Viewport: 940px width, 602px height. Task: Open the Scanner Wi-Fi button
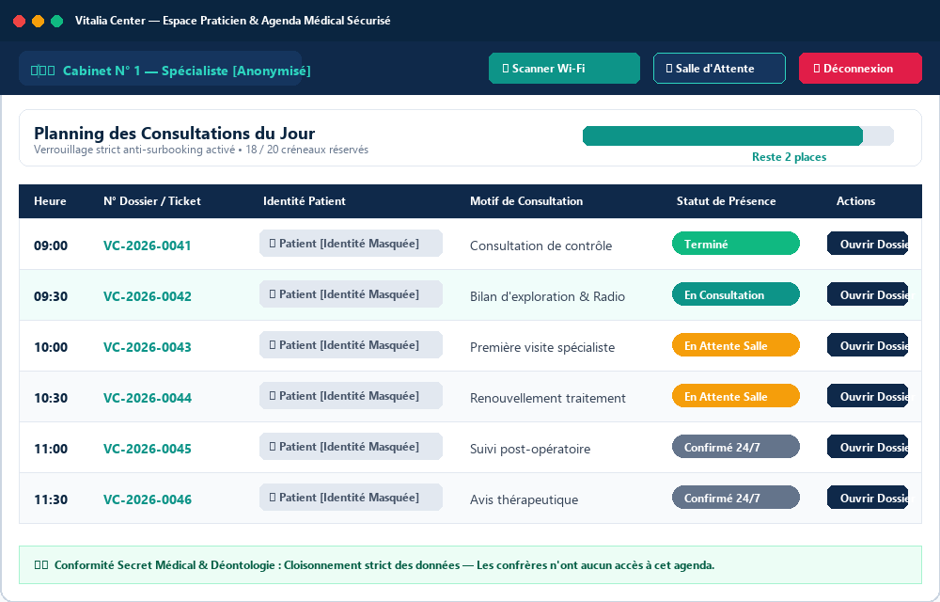(564, 69)
